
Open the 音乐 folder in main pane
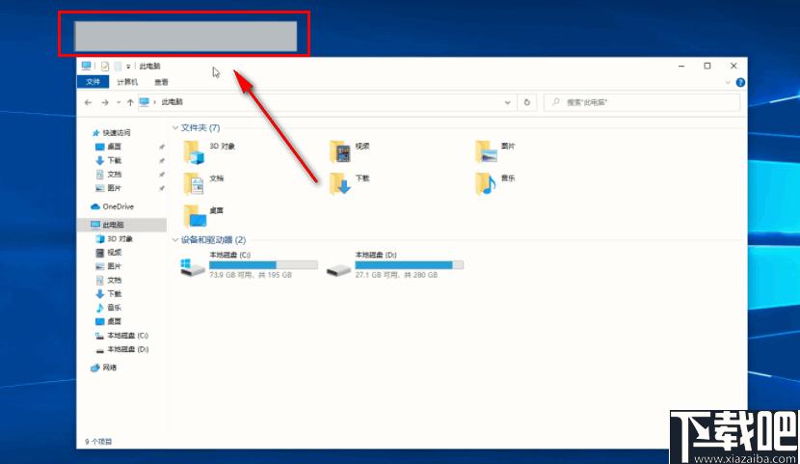pyautogui.click(x=486, y=183)
